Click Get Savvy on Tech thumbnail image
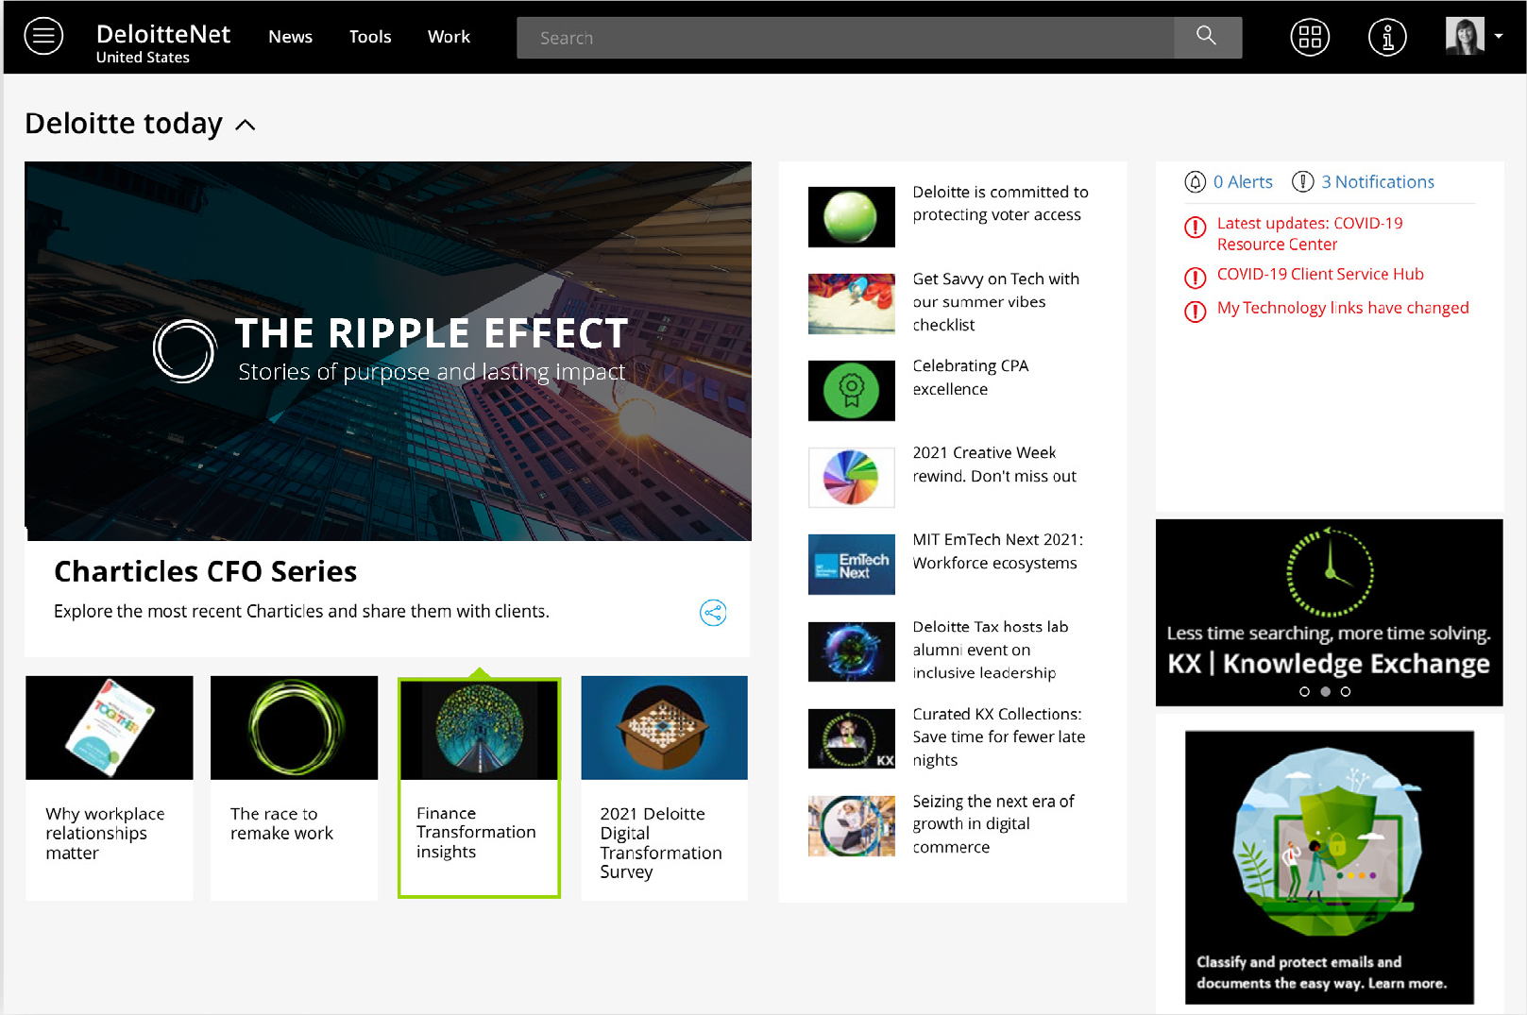This screenshot has width=1527, height=1015. (851, 304)
